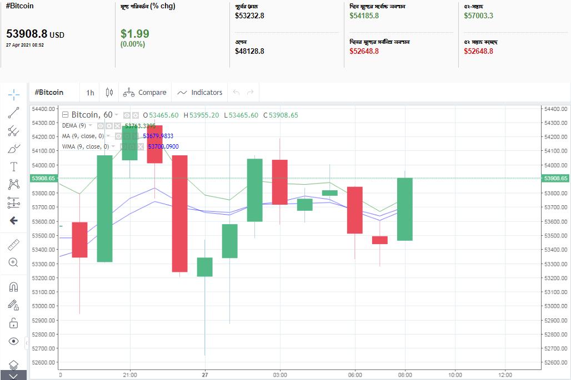Open the candlestick chart style selector
The height and width of the screenshot is (380, 571).
click(x=109, y=92)
